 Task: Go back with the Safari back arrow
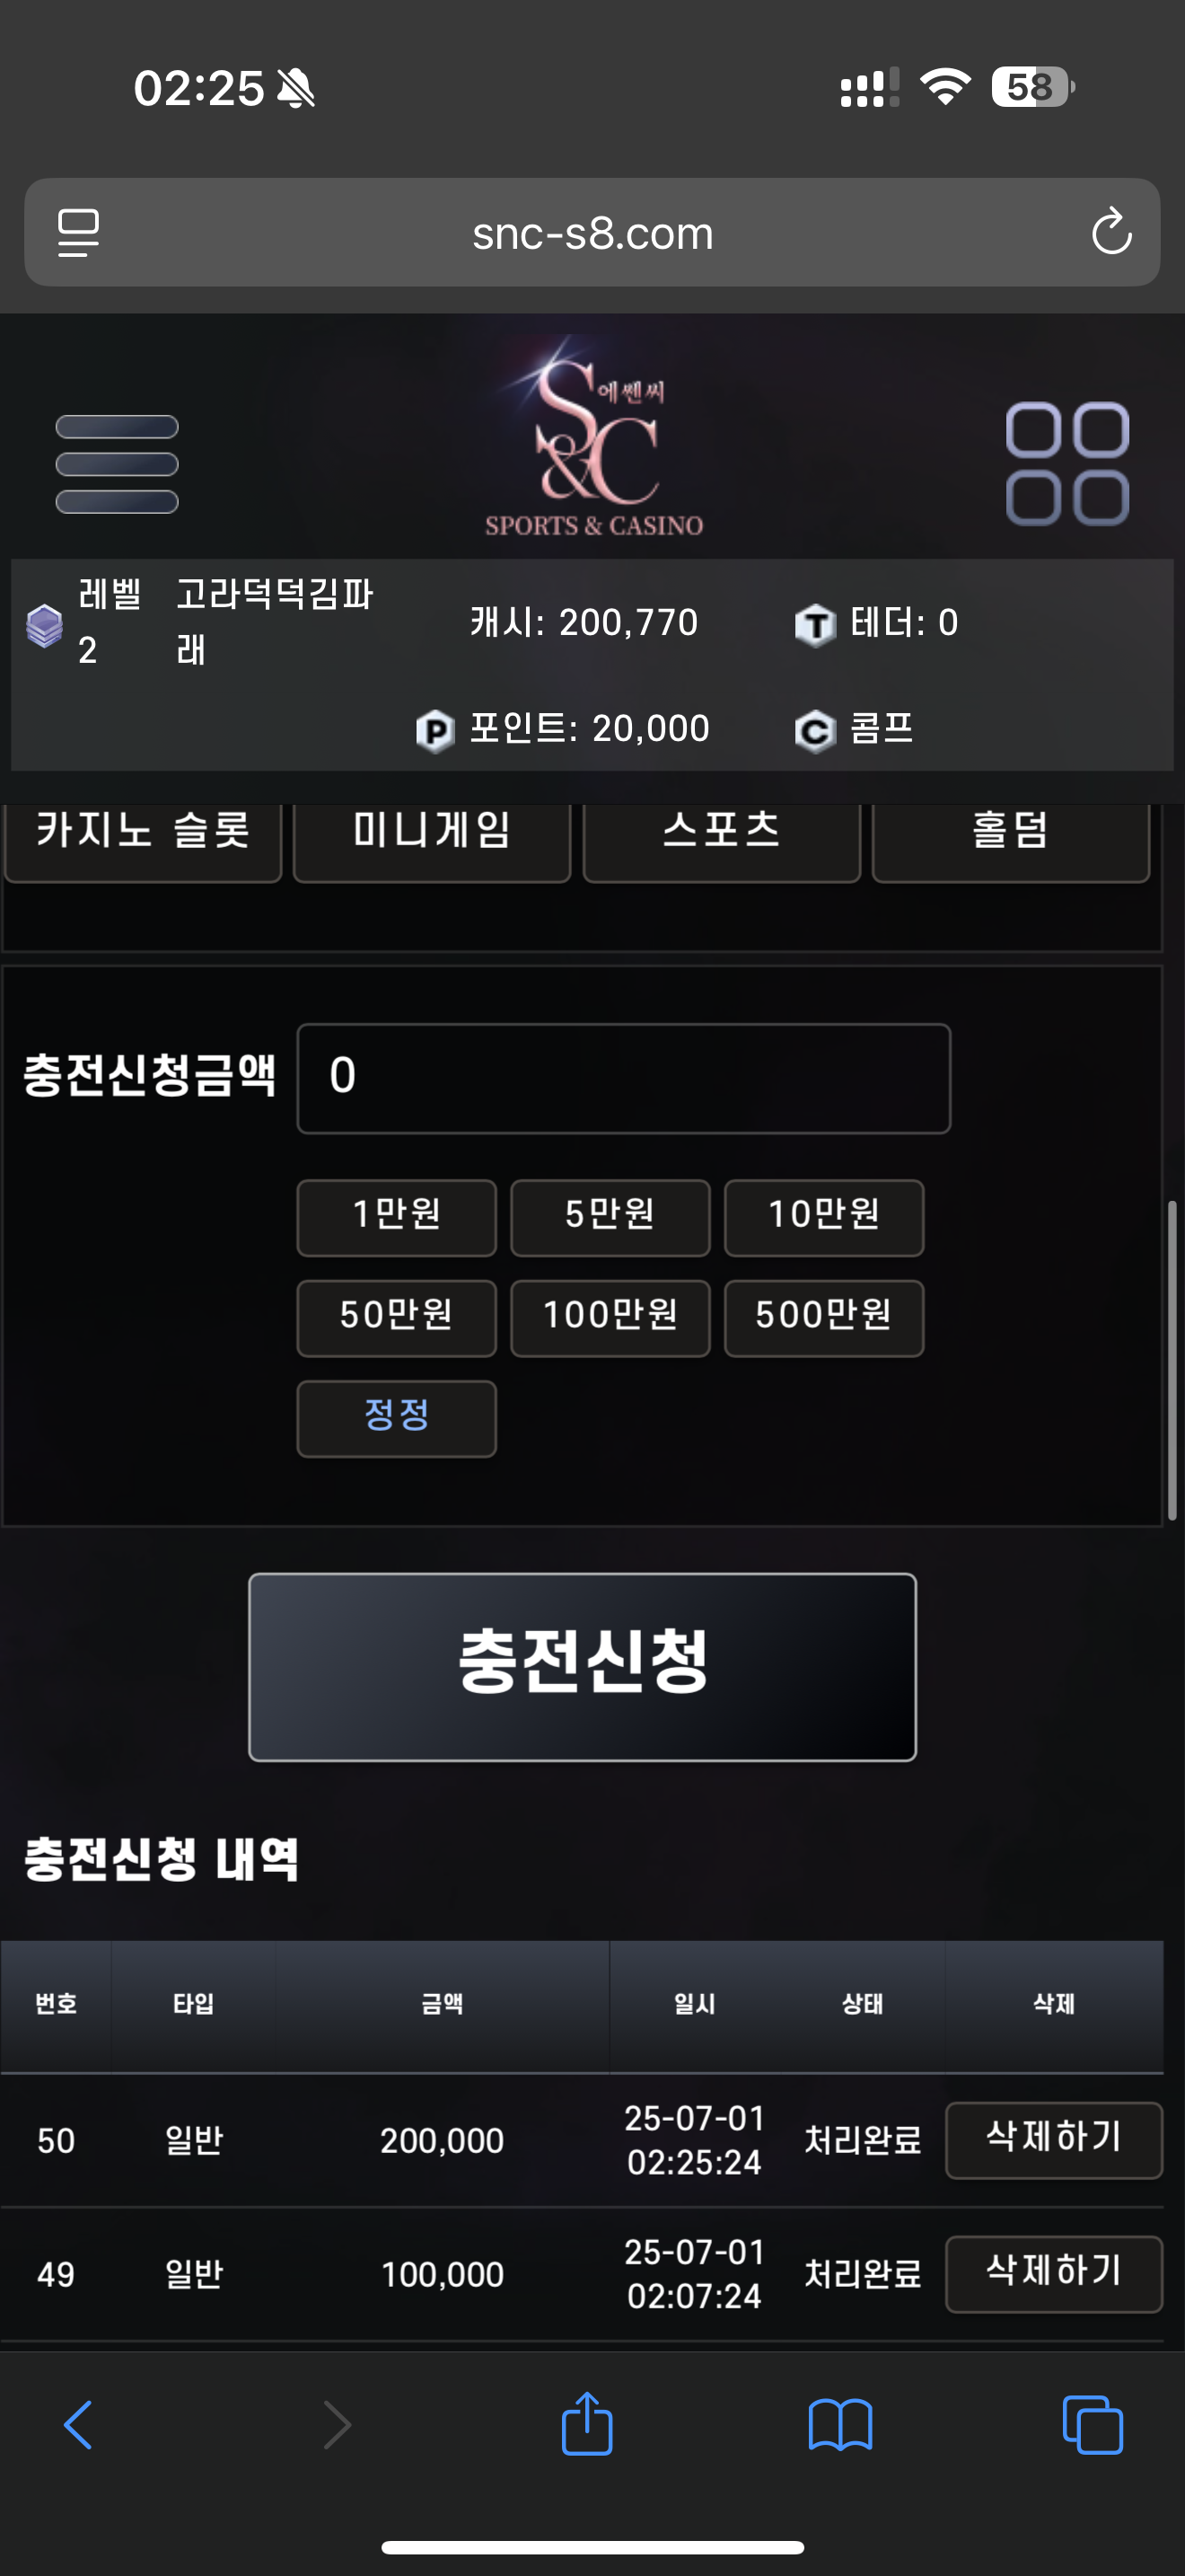coord(78,2425)
